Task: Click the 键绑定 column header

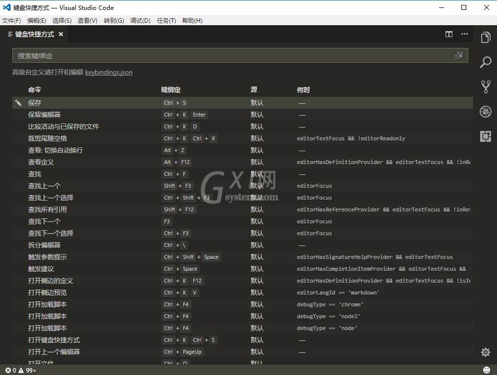Action: click(171, 90)
